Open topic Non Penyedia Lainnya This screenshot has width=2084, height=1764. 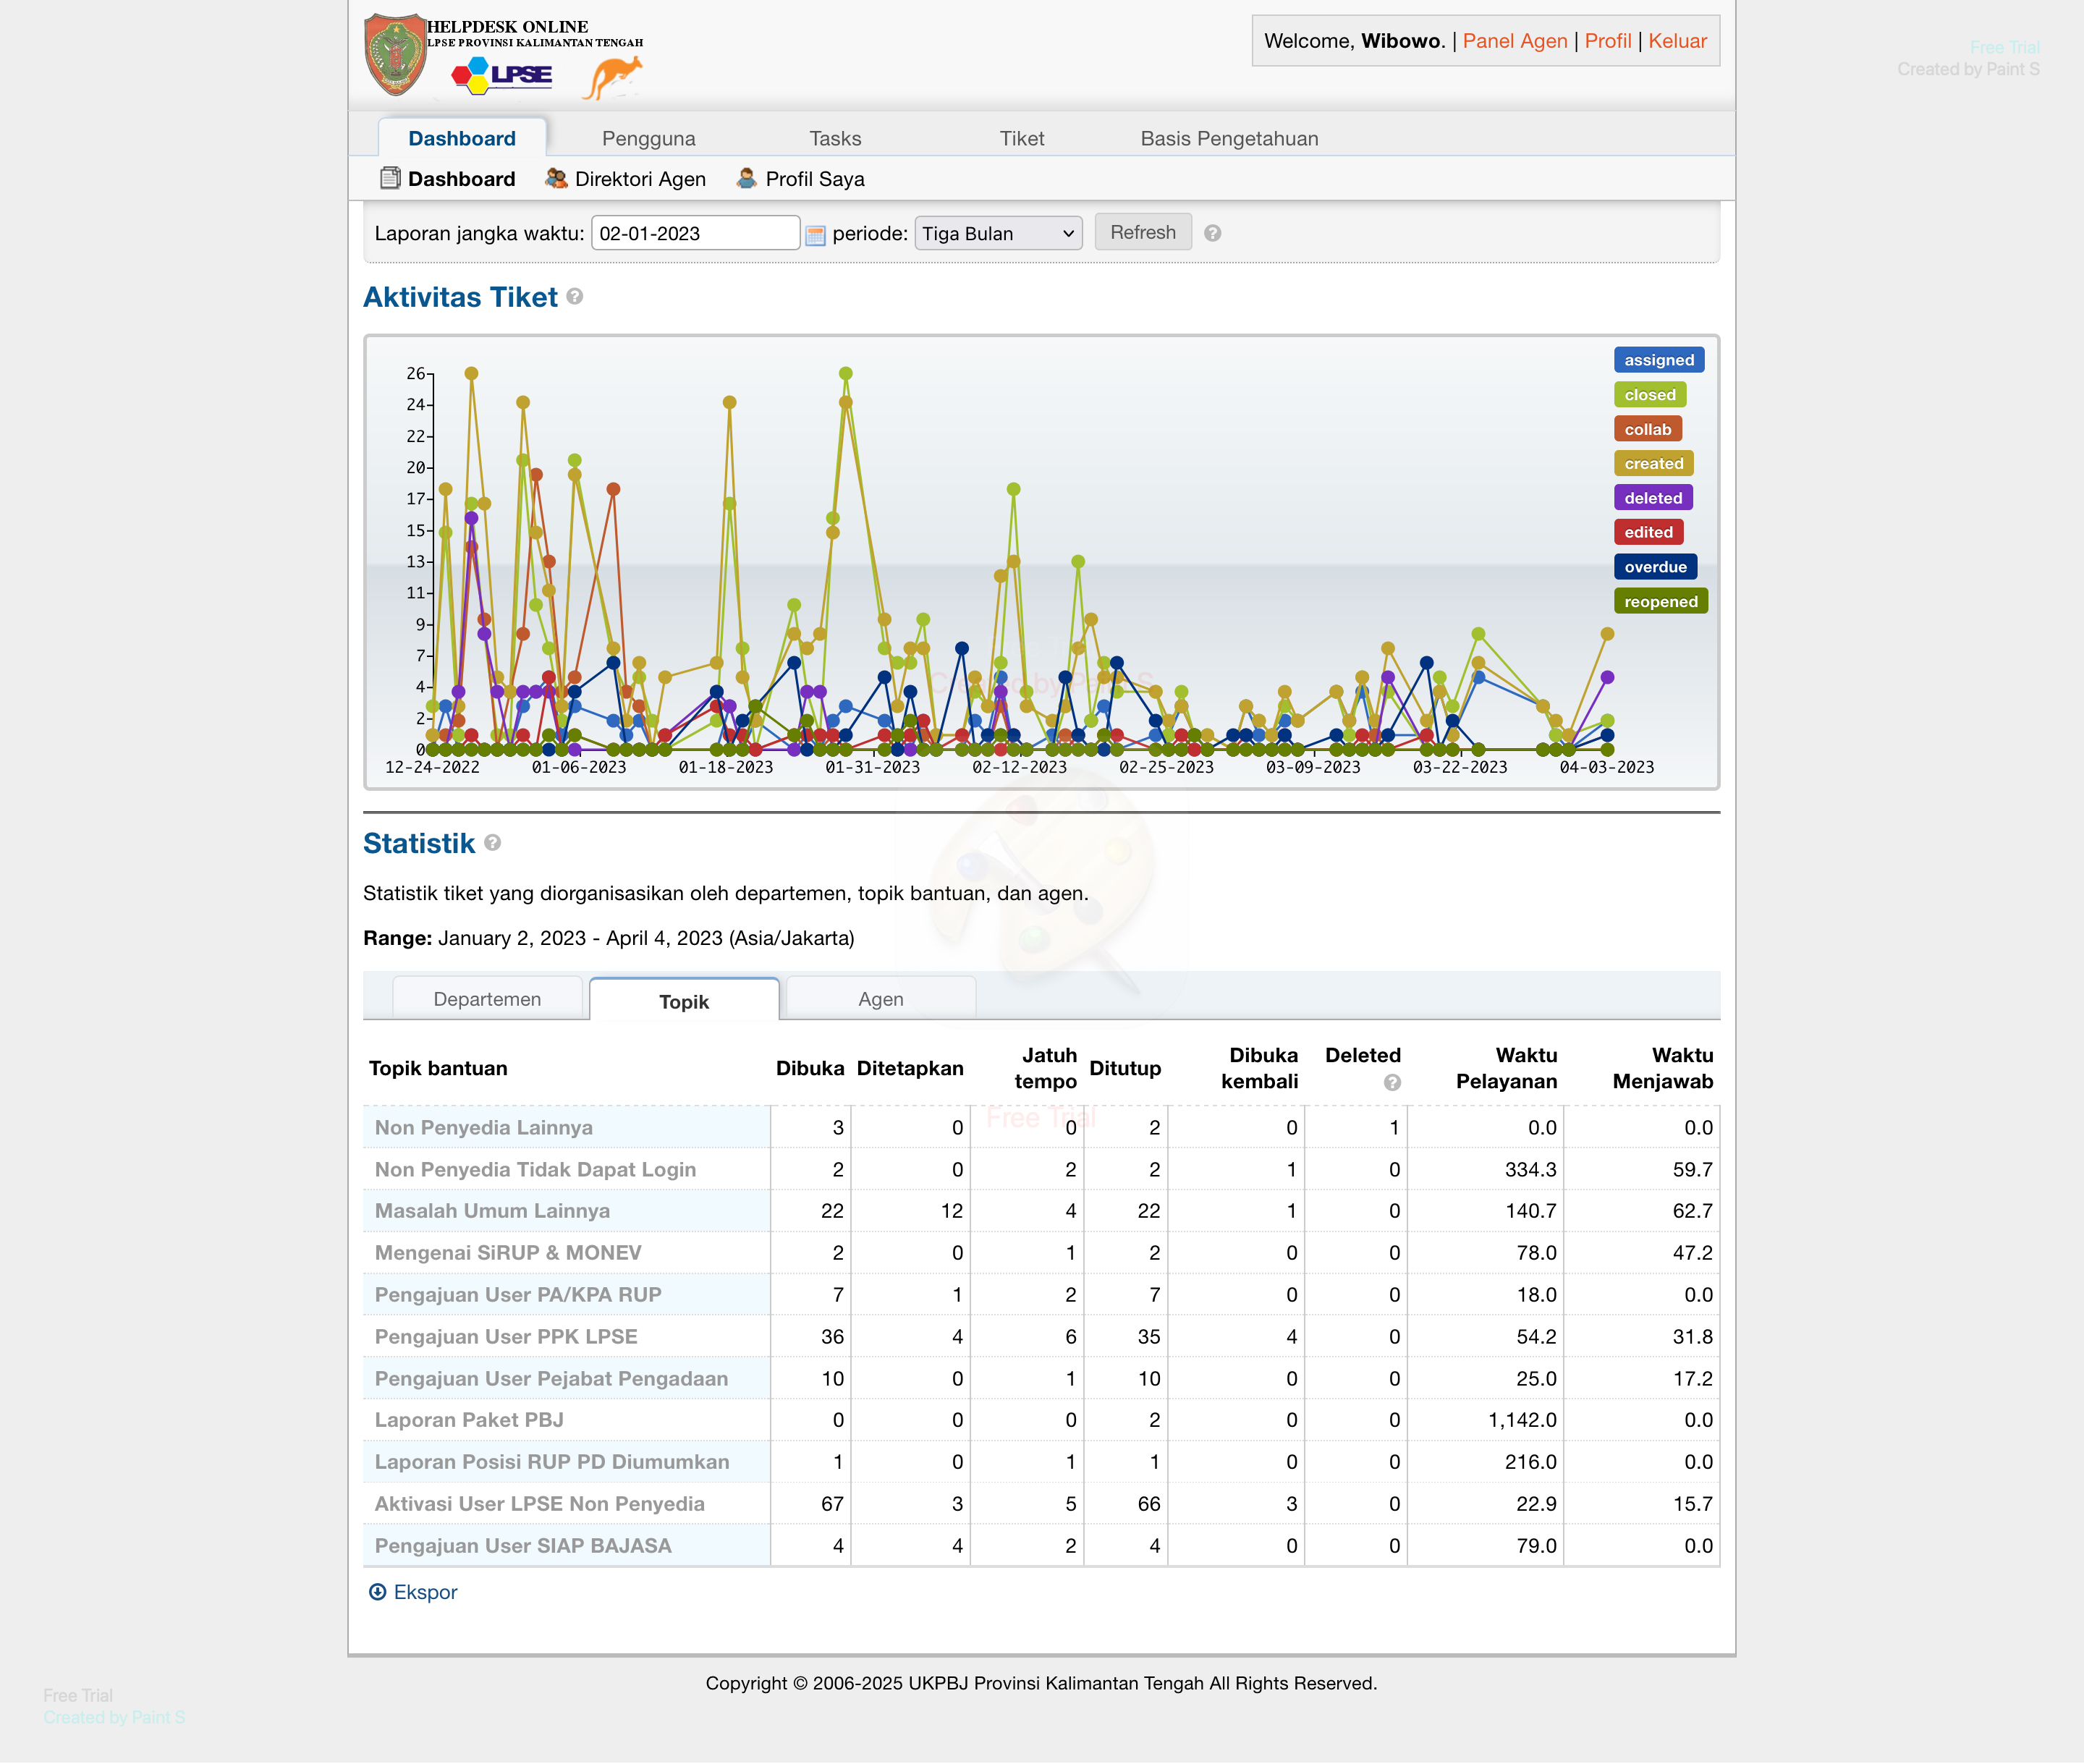pos(484,1127)
